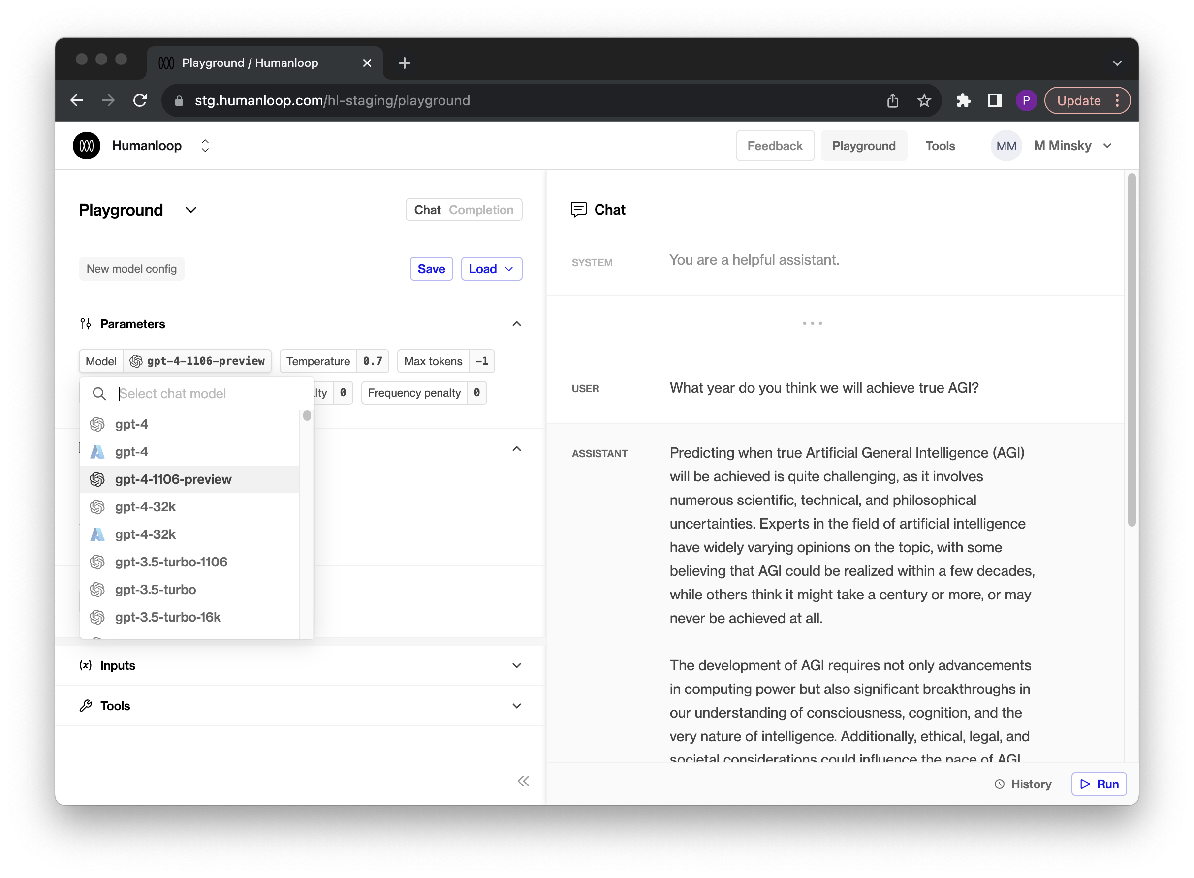Image resolution: width=1194 pixels, height=878 pixels.
Task: Click the Parameters sliders icon
Action: tap(86, 324)
